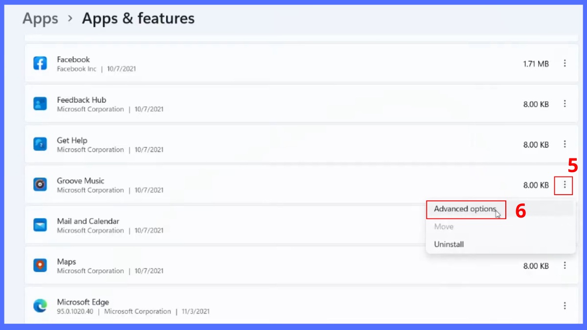
Task: Open the three-dot menu for Facebook
Action: tap(565, 64)
